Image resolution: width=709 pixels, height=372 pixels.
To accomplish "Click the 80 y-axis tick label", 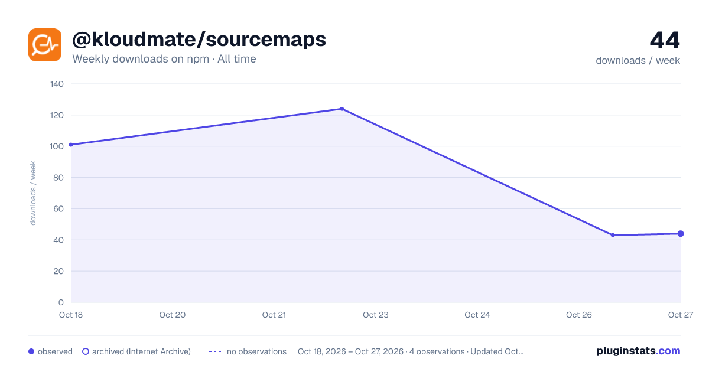I will click(59, 178).
